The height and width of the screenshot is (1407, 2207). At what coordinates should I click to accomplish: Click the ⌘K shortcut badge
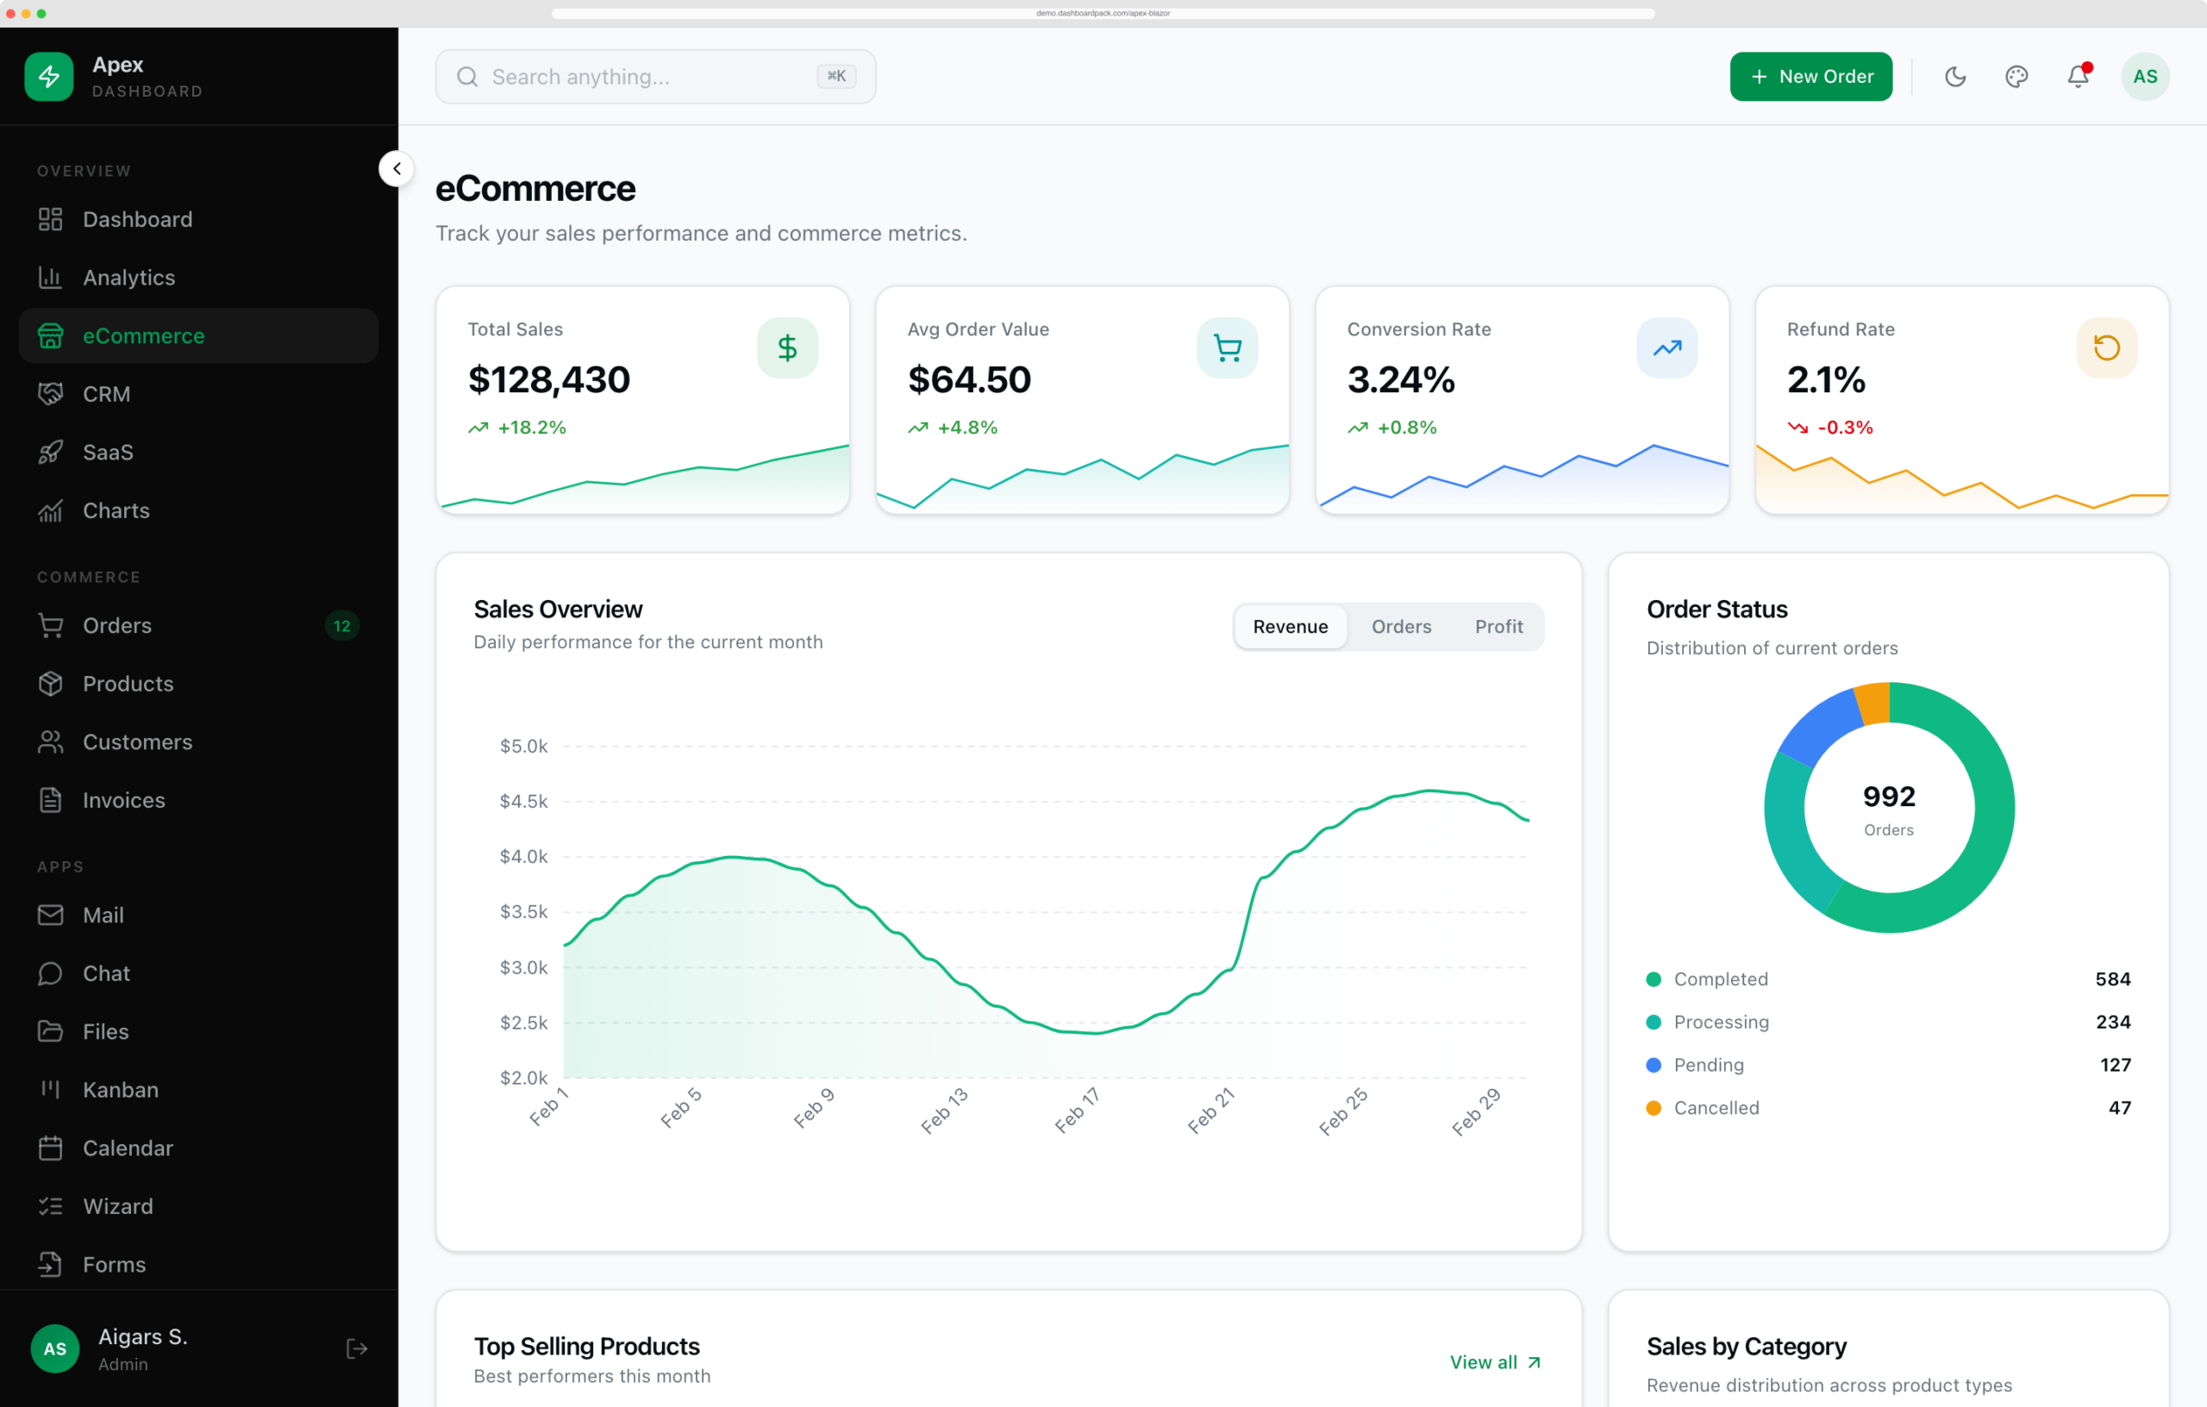[837, 76]
